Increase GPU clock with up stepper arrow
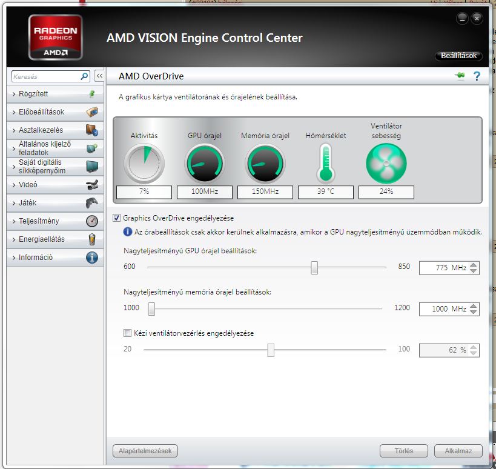Viewport: 496px width, 469px height. click(x=474, y=265)
